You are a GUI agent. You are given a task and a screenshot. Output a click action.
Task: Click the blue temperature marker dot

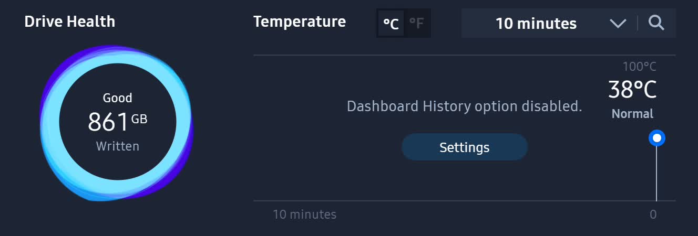coord(656,138)
